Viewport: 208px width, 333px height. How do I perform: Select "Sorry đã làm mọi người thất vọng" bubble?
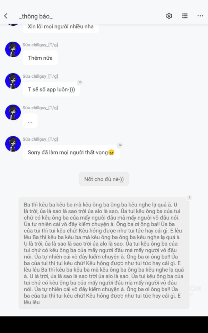click(x=71, y=152)
